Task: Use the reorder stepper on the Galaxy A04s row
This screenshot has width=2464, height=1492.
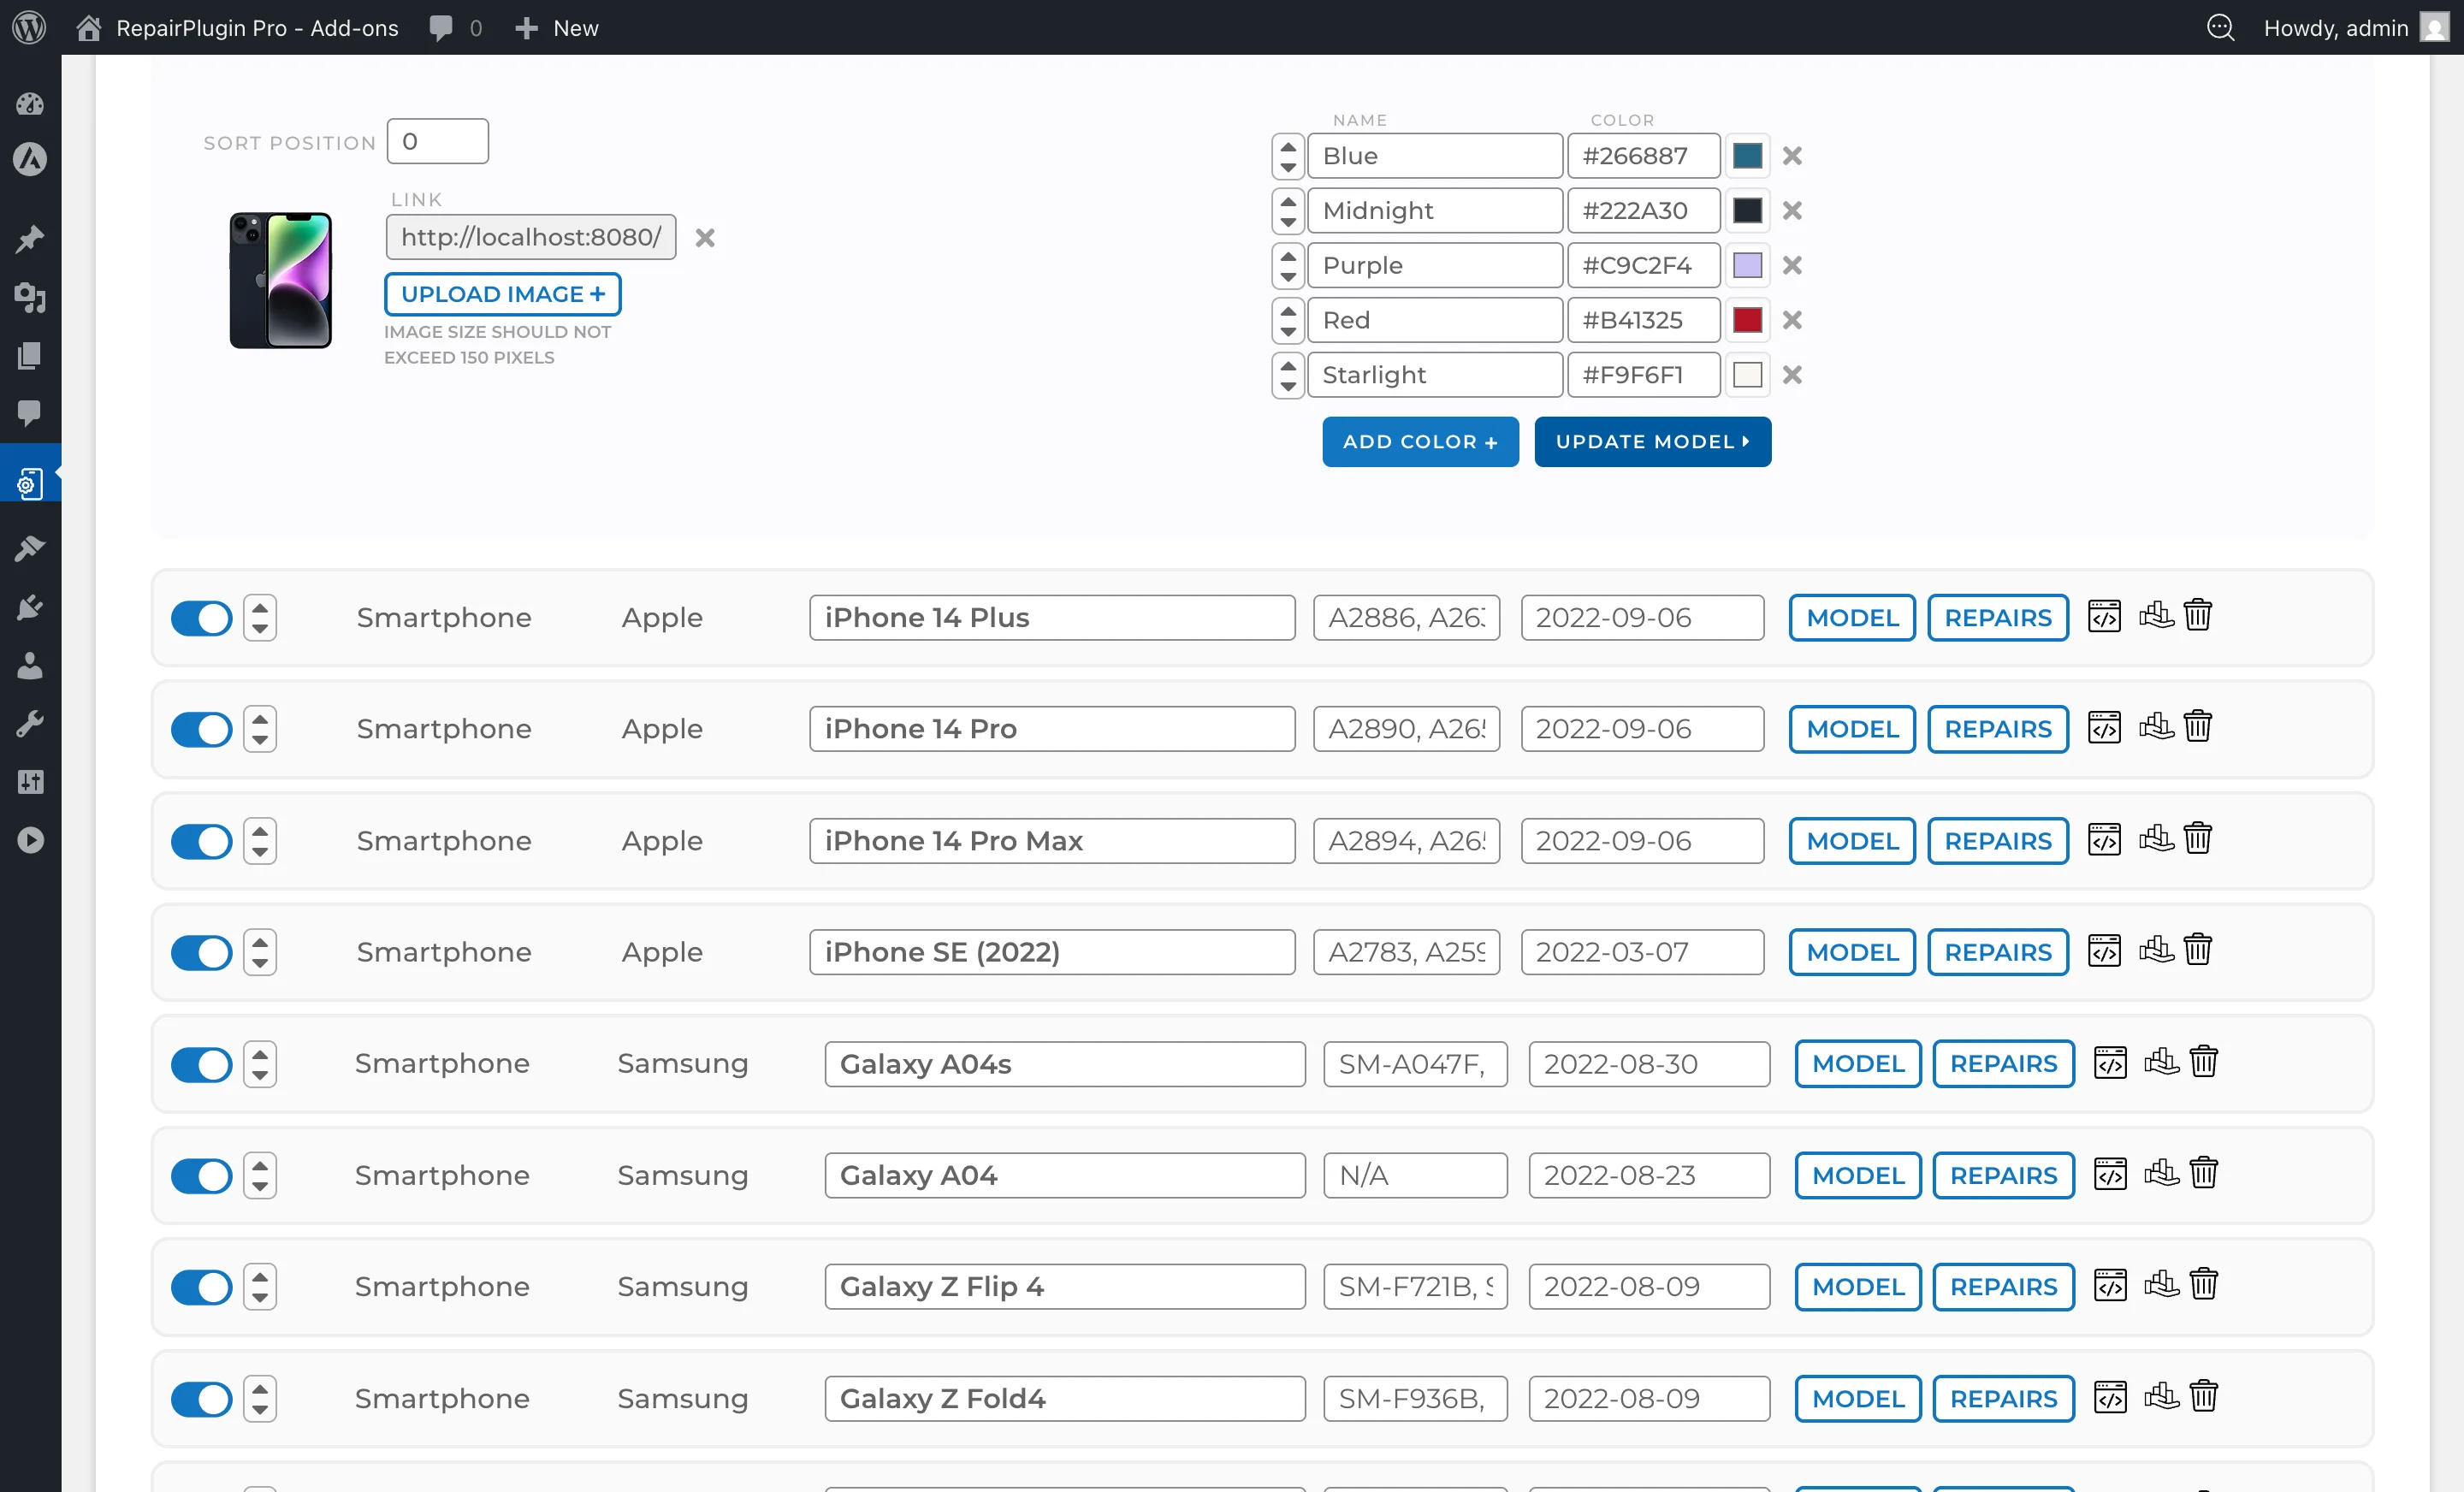Action: [x=259, y=1064]
